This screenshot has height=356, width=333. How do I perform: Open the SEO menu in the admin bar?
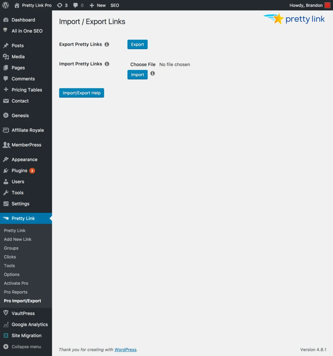(x=115, y=5)
